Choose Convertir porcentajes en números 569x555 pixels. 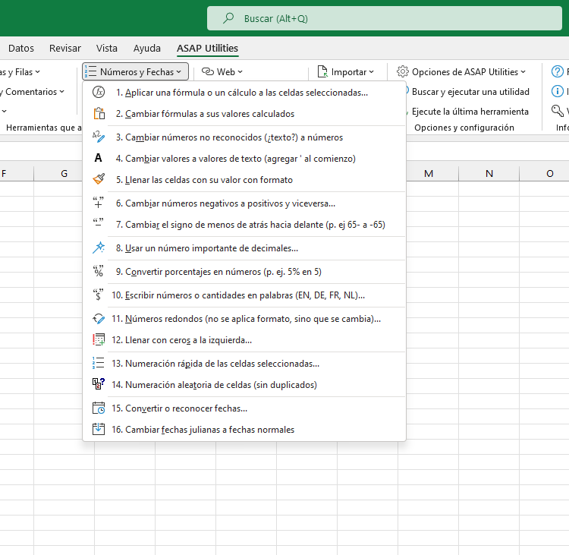(244, 272)
